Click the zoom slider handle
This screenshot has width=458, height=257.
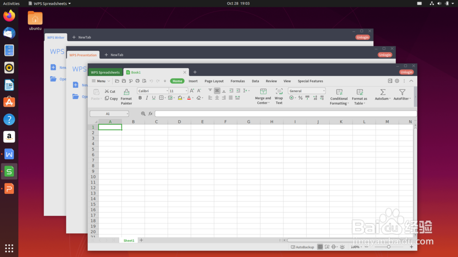(388, 247)
